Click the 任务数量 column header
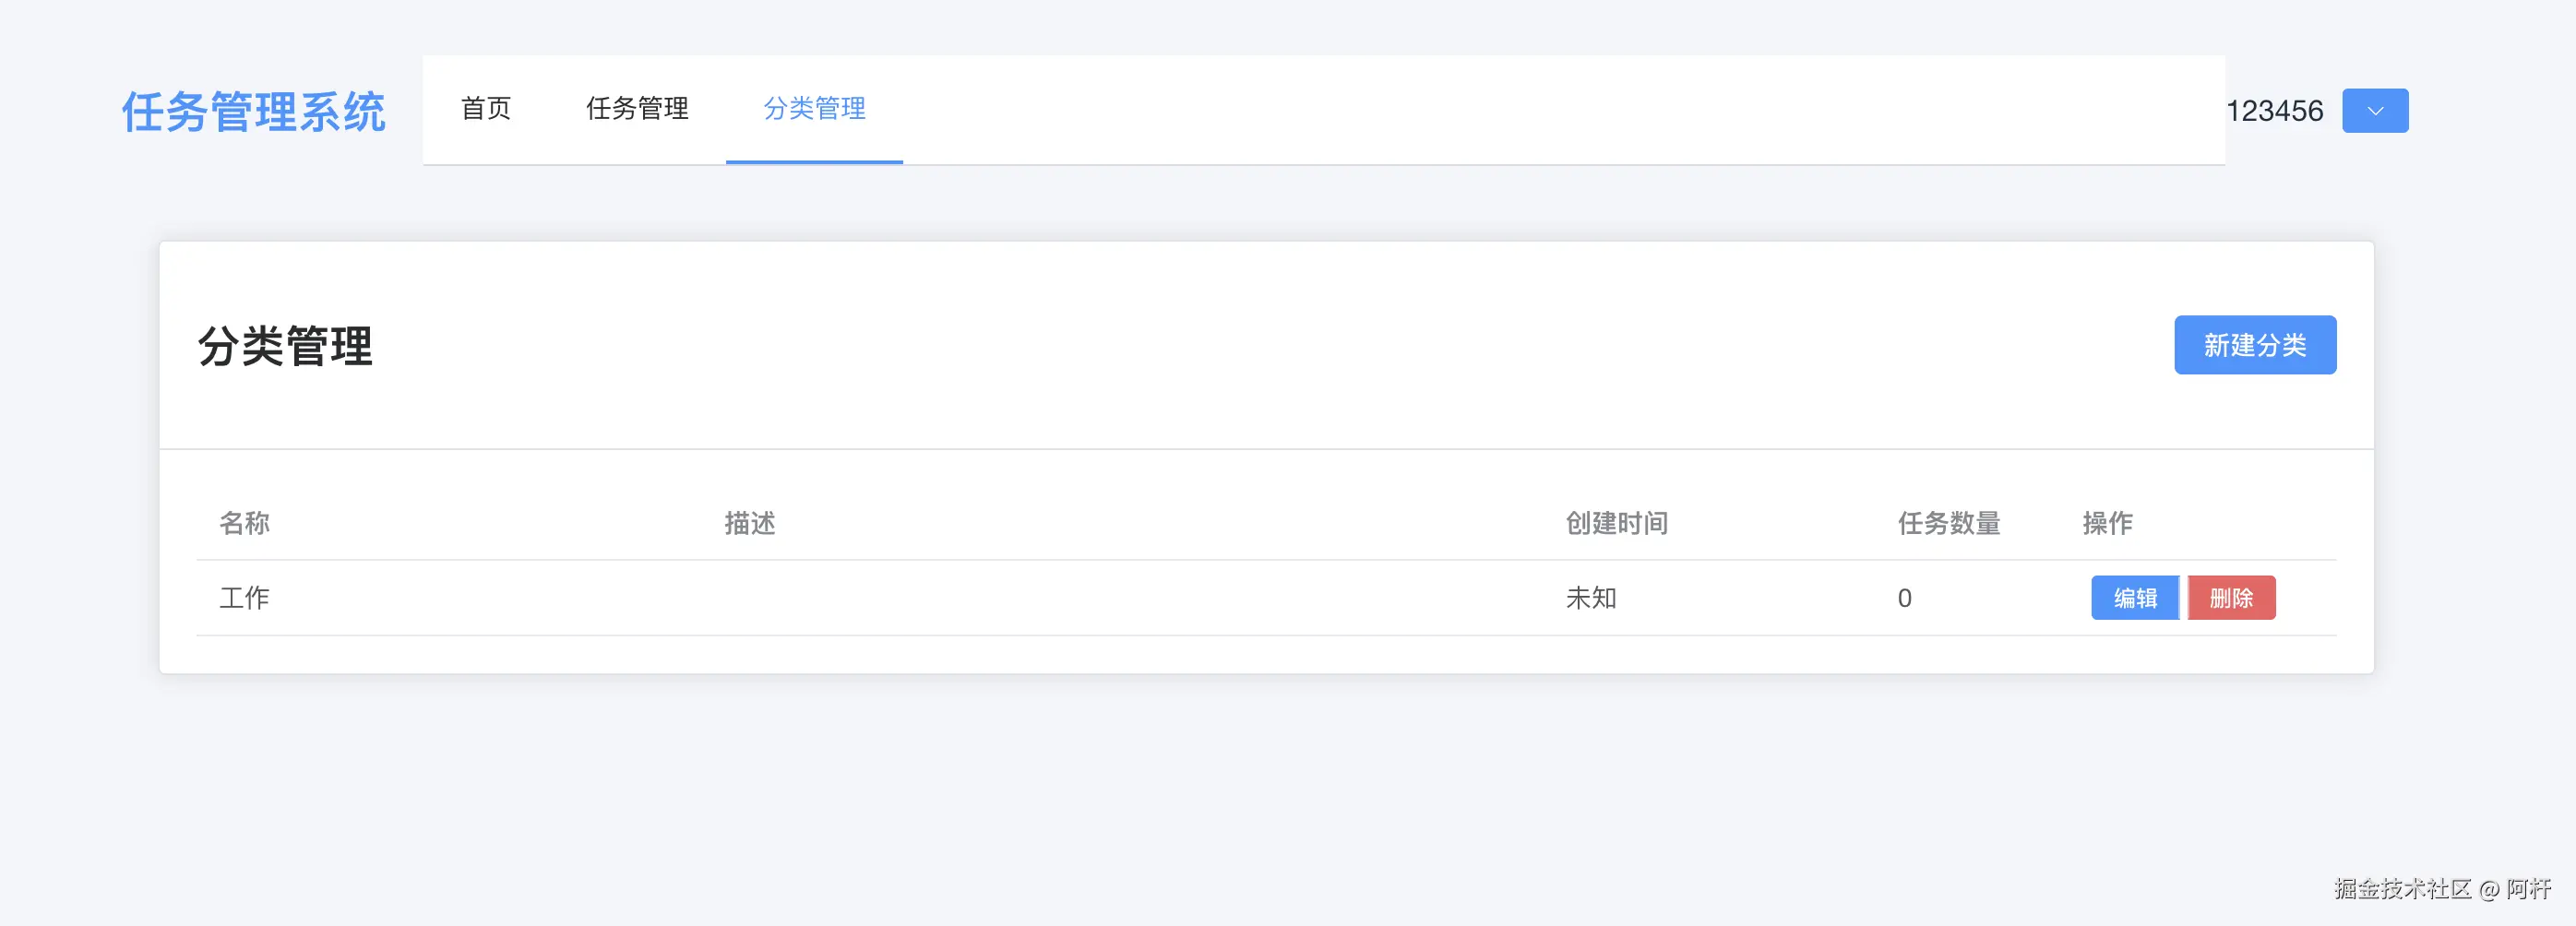The height and width of the screenshot is (926, 2576). [x=1948, y=523]
